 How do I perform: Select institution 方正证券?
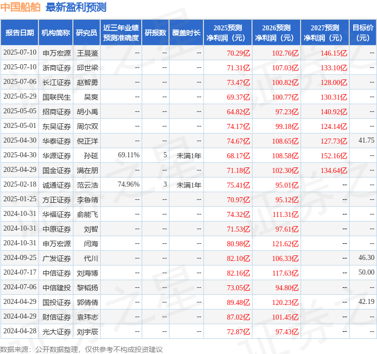(x=57, y=200)
